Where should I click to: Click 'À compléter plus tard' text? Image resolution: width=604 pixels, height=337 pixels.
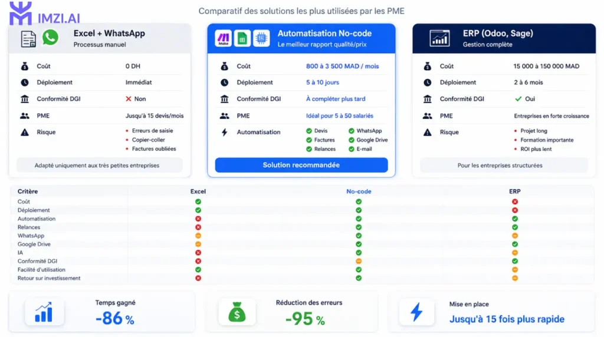(336, 99)
